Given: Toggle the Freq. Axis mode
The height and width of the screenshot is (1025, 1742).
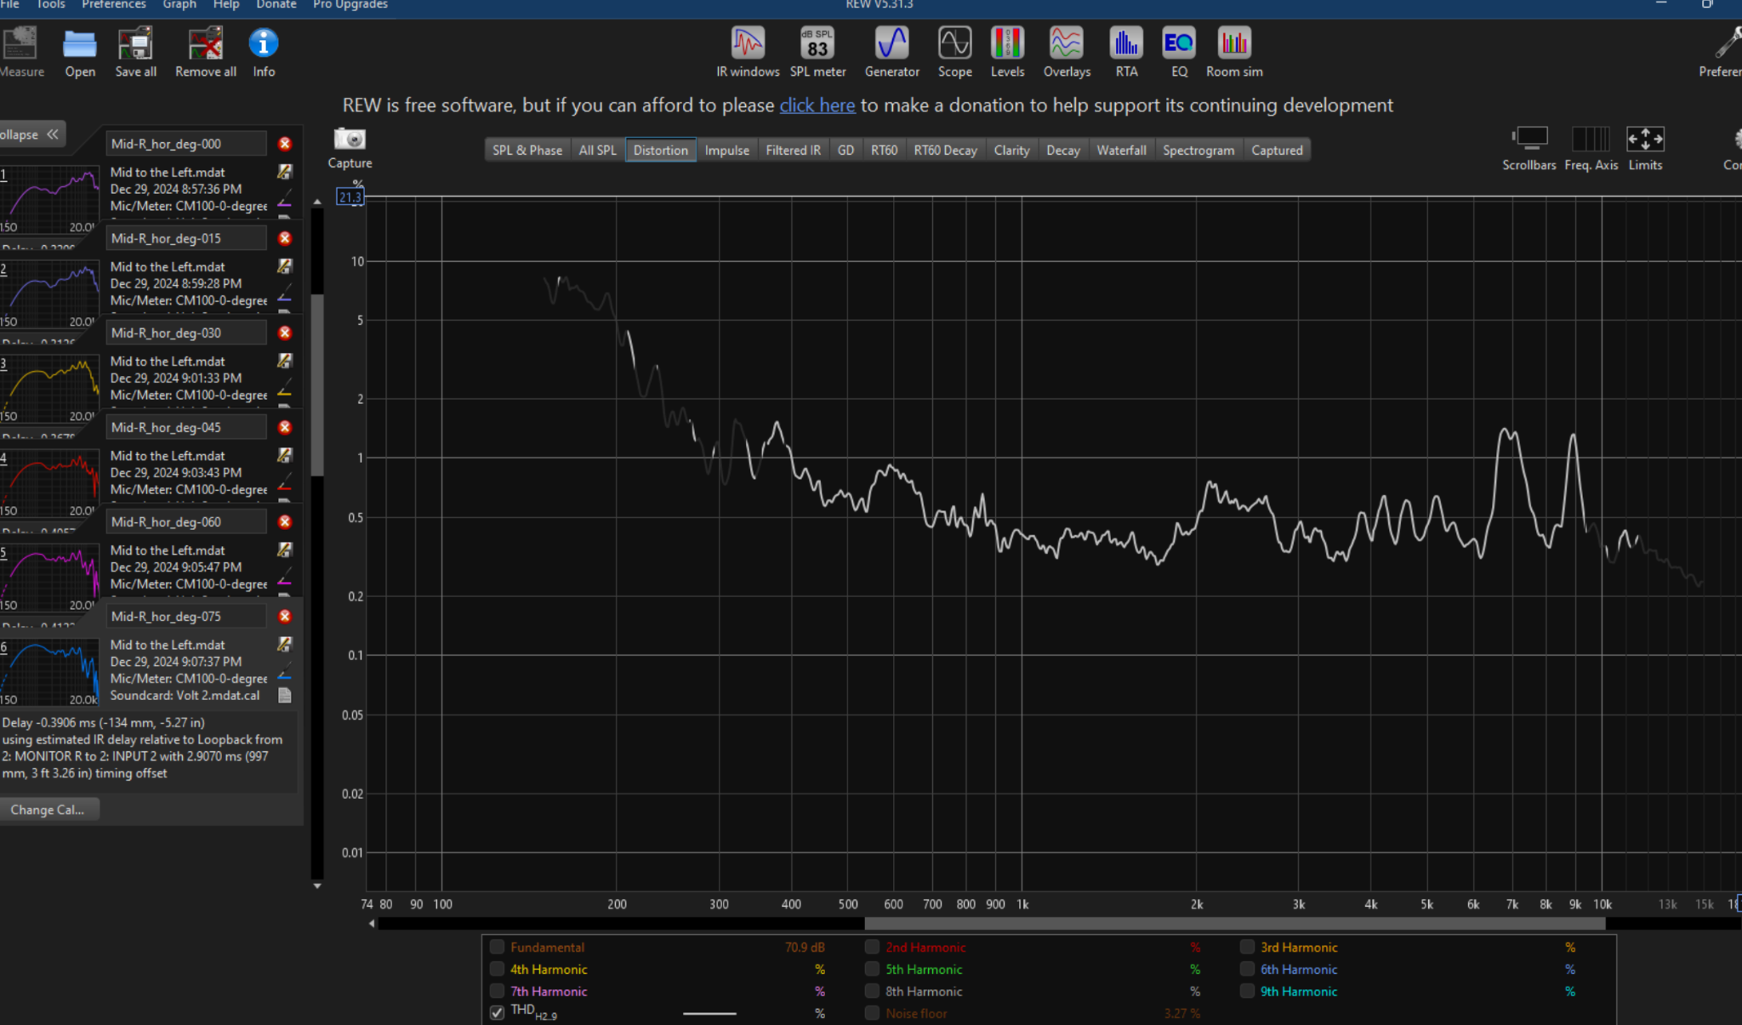Looking at the screenshot, I should 1591,148.
